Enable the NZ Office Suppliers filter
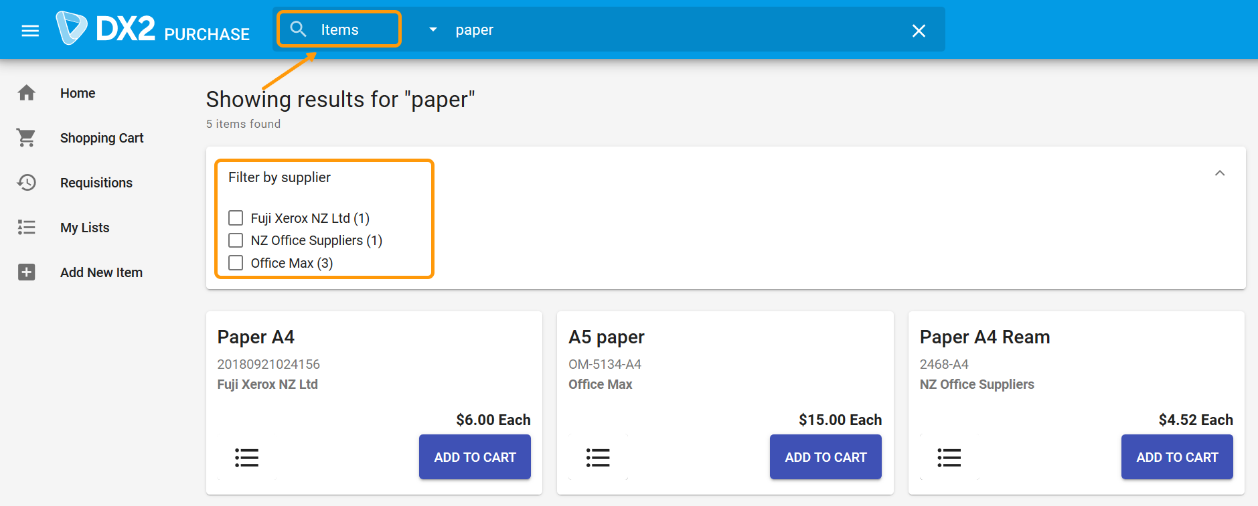 pos(236,240)
